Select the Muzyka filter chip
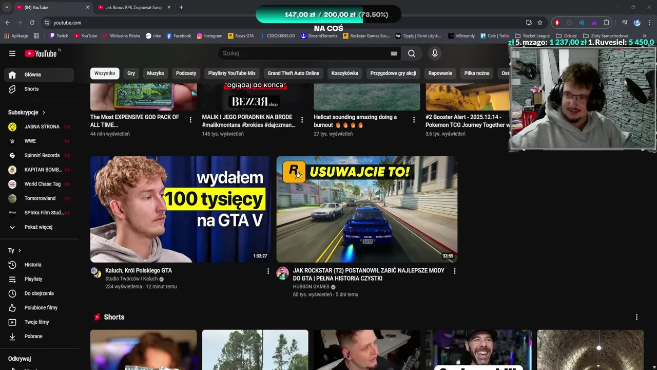The height and width of the screenshot is (370, 657). pyautogui.click(x=156, y=73)
